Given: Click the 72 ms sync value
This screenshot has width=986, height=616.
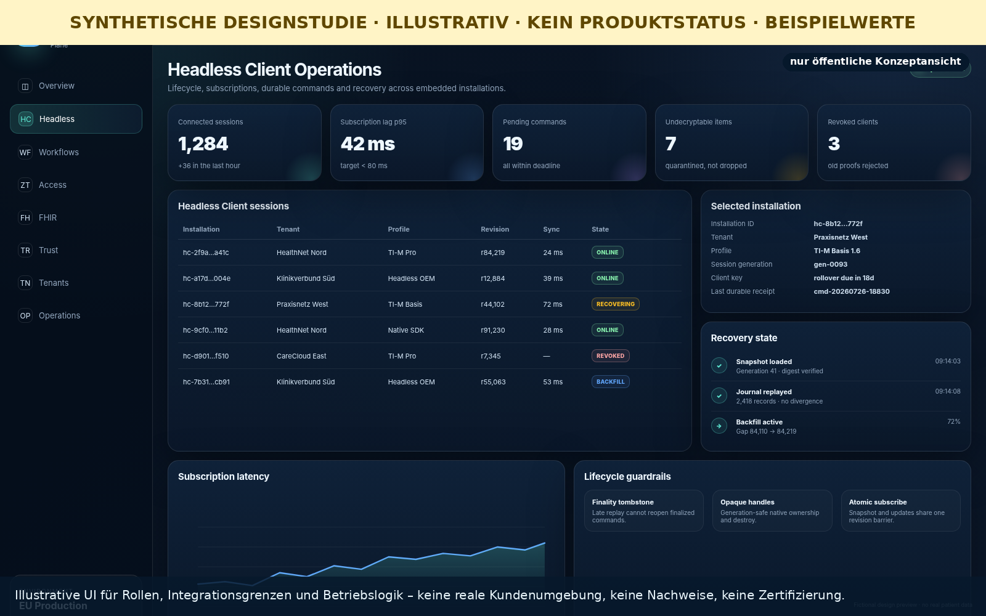Looking at the screenshot, I should click(x=553, y=304).
